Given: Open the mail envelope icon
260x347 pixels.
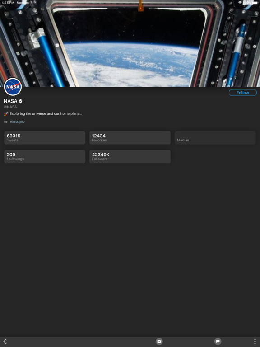Looking at the screenshot, I should click(159, 342).
